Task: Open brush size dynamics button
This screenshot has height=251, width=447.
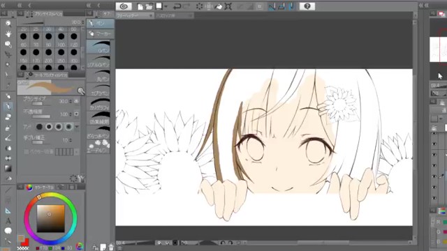Action: coord(76,101)
